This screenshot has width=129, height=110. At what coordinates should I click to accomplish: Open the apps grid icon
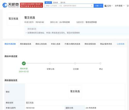(106, 6)
